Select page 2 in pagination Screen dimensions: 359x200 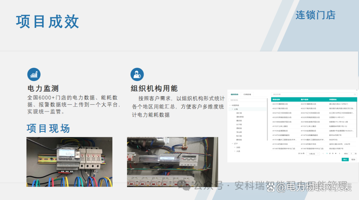click(x=330, y=153)
